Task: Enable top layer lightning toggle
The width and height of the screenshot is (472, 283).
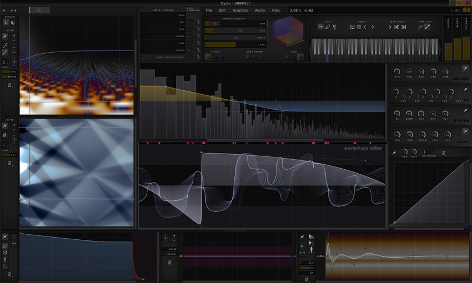Action: pos(5,36)
